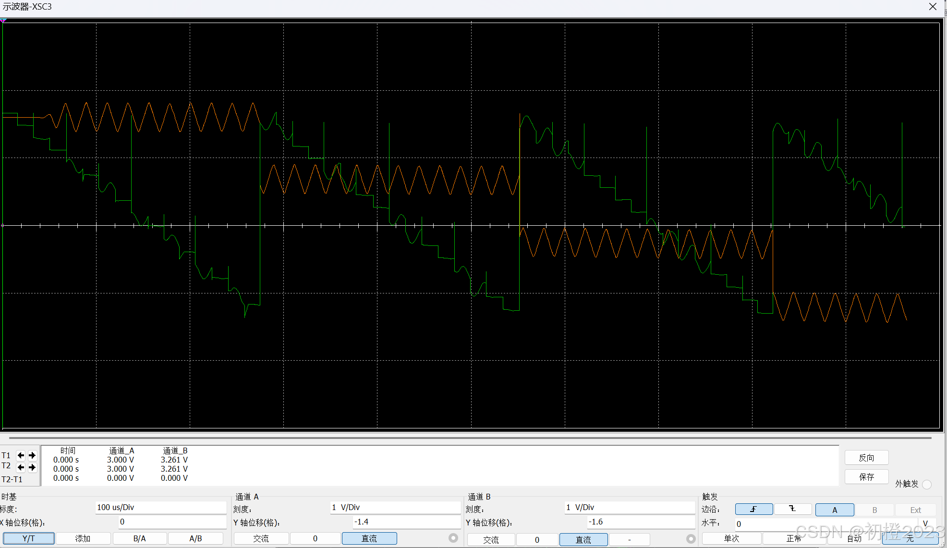Open timebase scale 100 us/Div field
This screenshot has height=548, width=947.
pyautogui.click(x=160, y=508)
